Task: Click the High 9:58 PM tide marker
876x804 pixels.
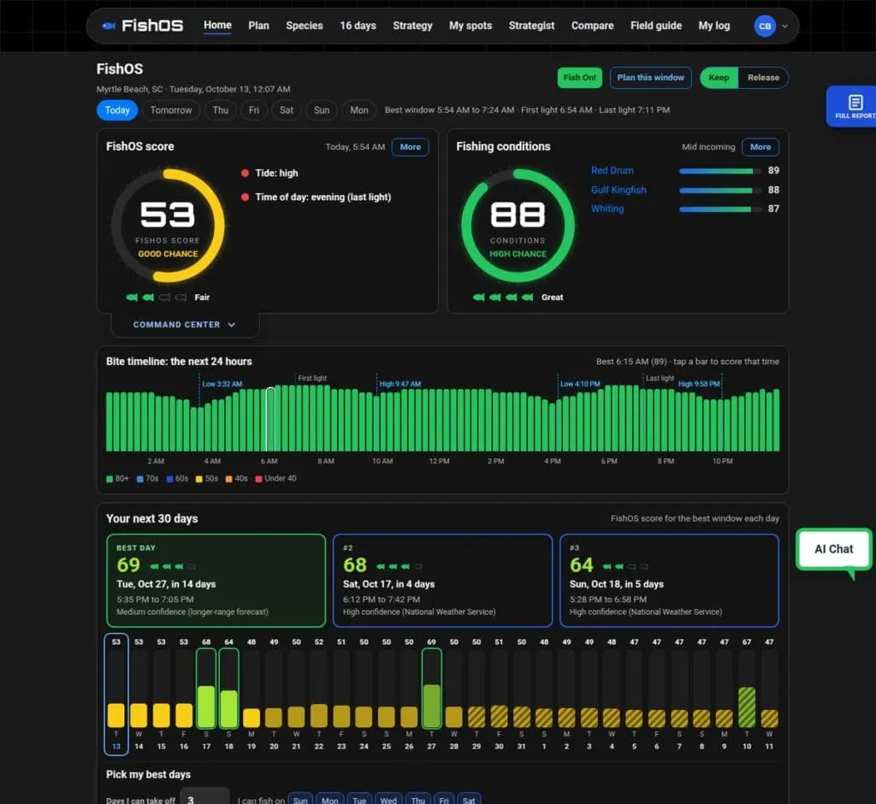Action: [x=698, y=384]
